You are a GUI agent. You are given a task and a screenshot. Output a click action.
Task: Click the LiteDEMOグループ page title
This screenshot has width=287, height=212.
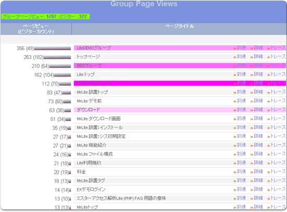coord(94,48)
